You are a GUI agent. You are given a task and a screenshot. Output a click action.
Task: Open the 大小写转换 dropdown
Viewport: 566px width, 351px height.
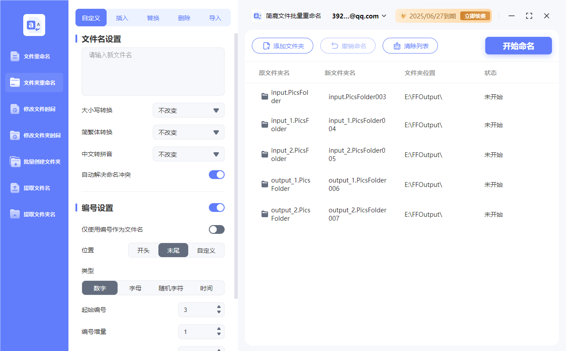pos(188,110)
